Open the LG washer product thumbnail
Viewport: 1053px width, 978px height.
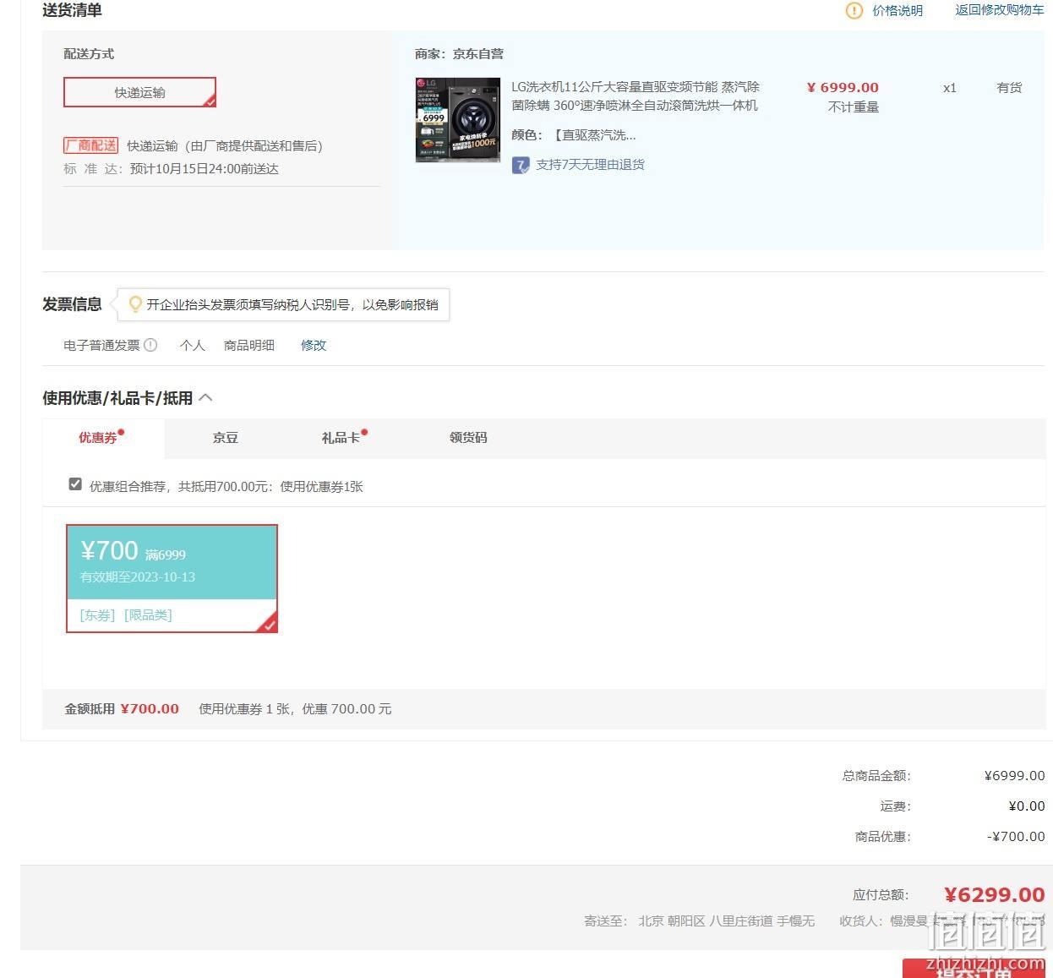458,120
